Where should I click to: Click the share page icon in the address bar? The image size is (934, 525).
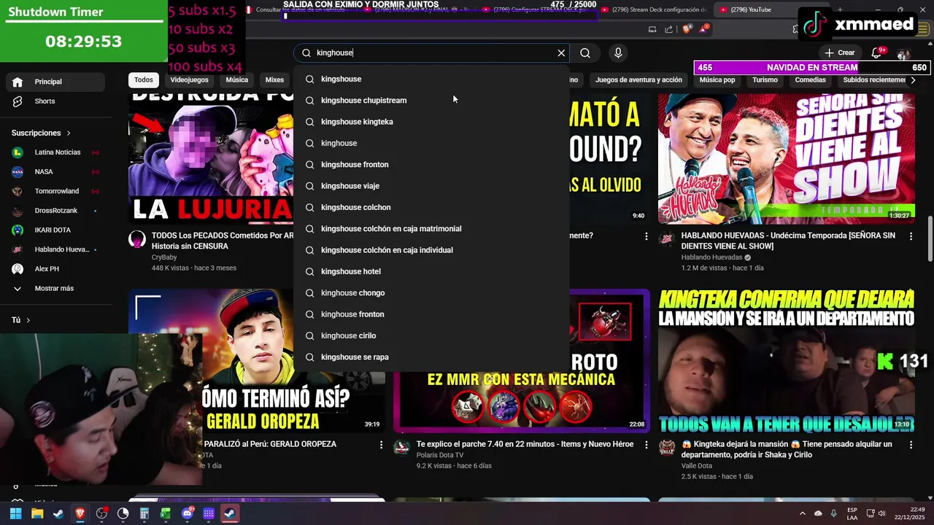pyautogui.click(x=670, y=29)
